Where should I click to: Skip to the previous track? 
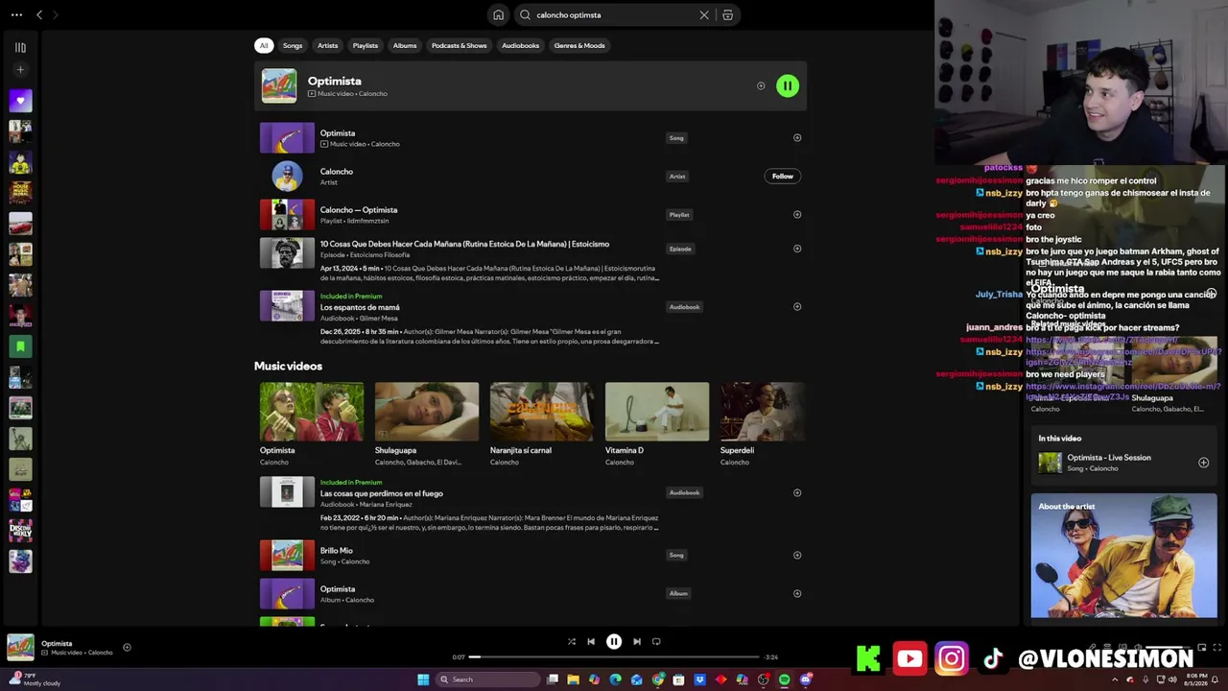[591, 642]
